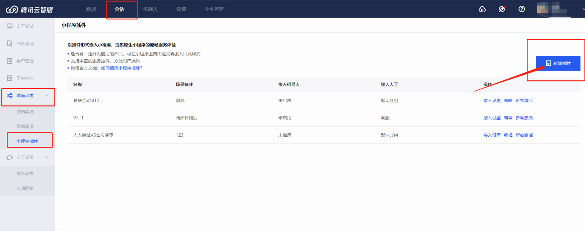Switch to the 机器人 top tab
585x231 pixels.
point(150,9)
